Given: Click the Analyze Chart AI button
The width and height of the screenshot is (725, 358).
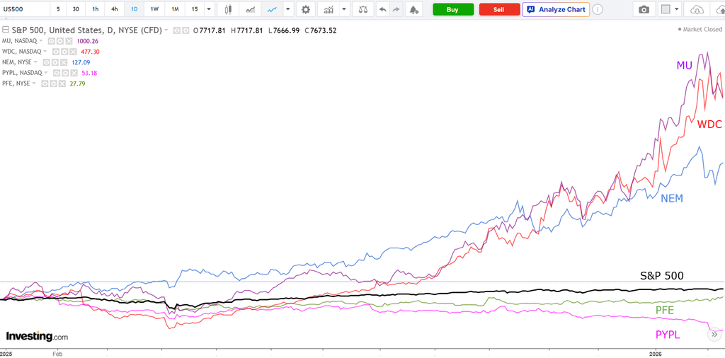Looking at the screenshot, I should coord(556,9).
